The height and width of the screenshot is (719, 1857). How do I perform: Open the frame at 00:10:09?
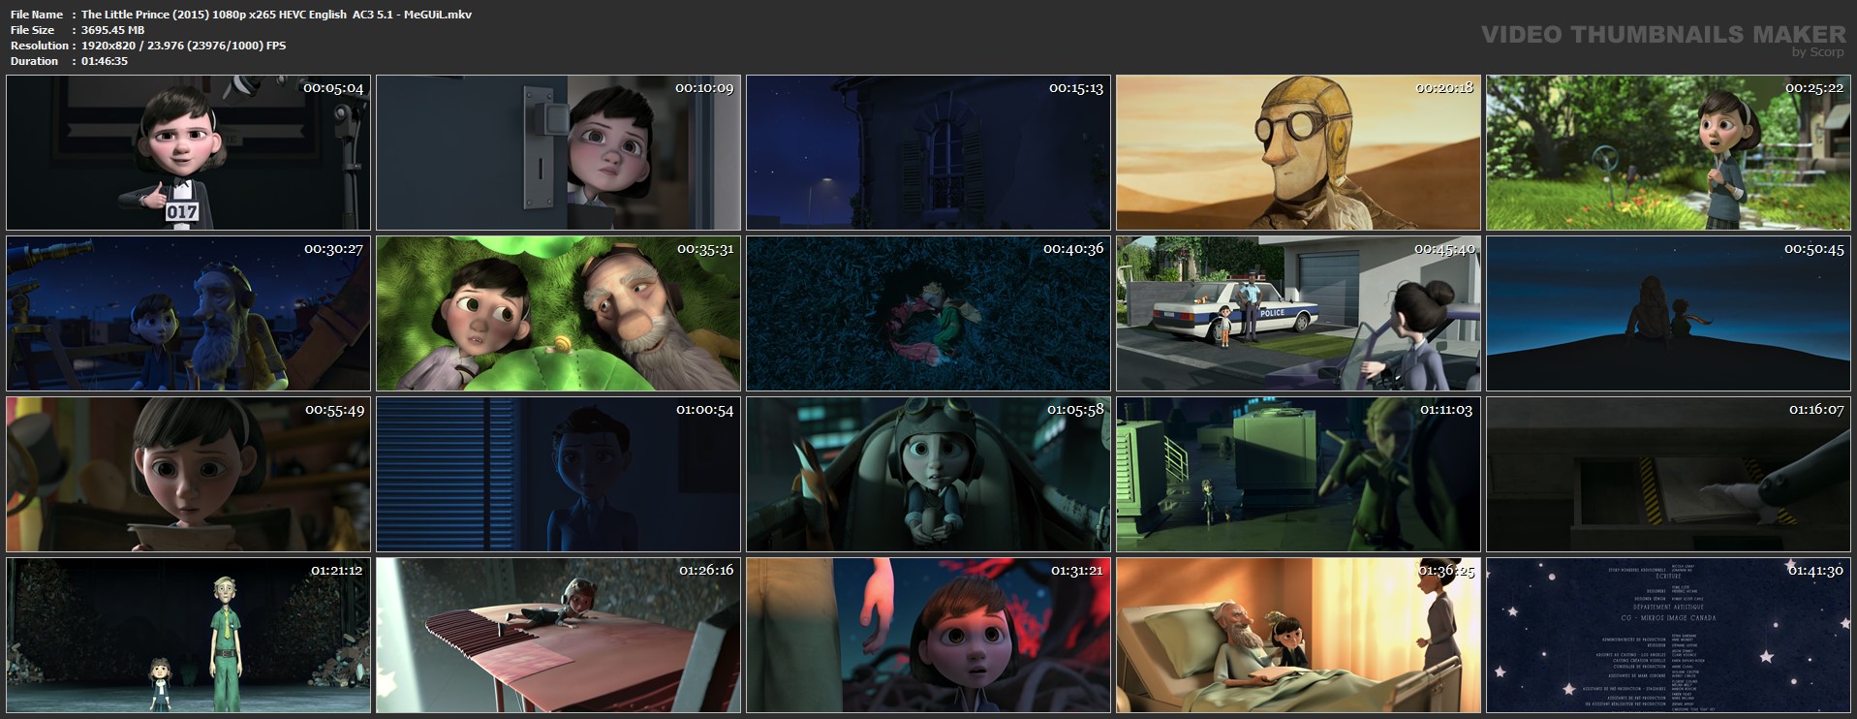pyautogui.click(x=558, y=152)
